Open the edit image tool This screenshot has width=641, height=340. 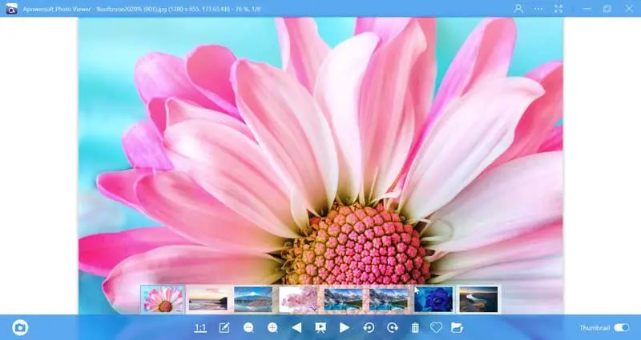pyautogui.click(x=224, y=328)
